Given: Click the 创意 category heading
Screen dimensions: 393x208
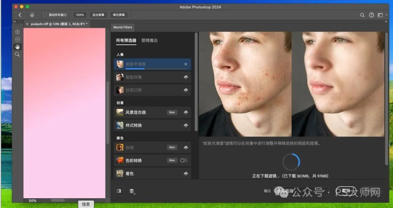Looking at the screenshot, I should pos(120,103).
